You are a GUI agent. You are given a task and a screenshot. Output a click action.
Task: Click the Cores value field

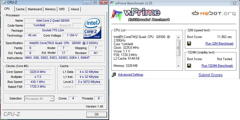[73, 98]
